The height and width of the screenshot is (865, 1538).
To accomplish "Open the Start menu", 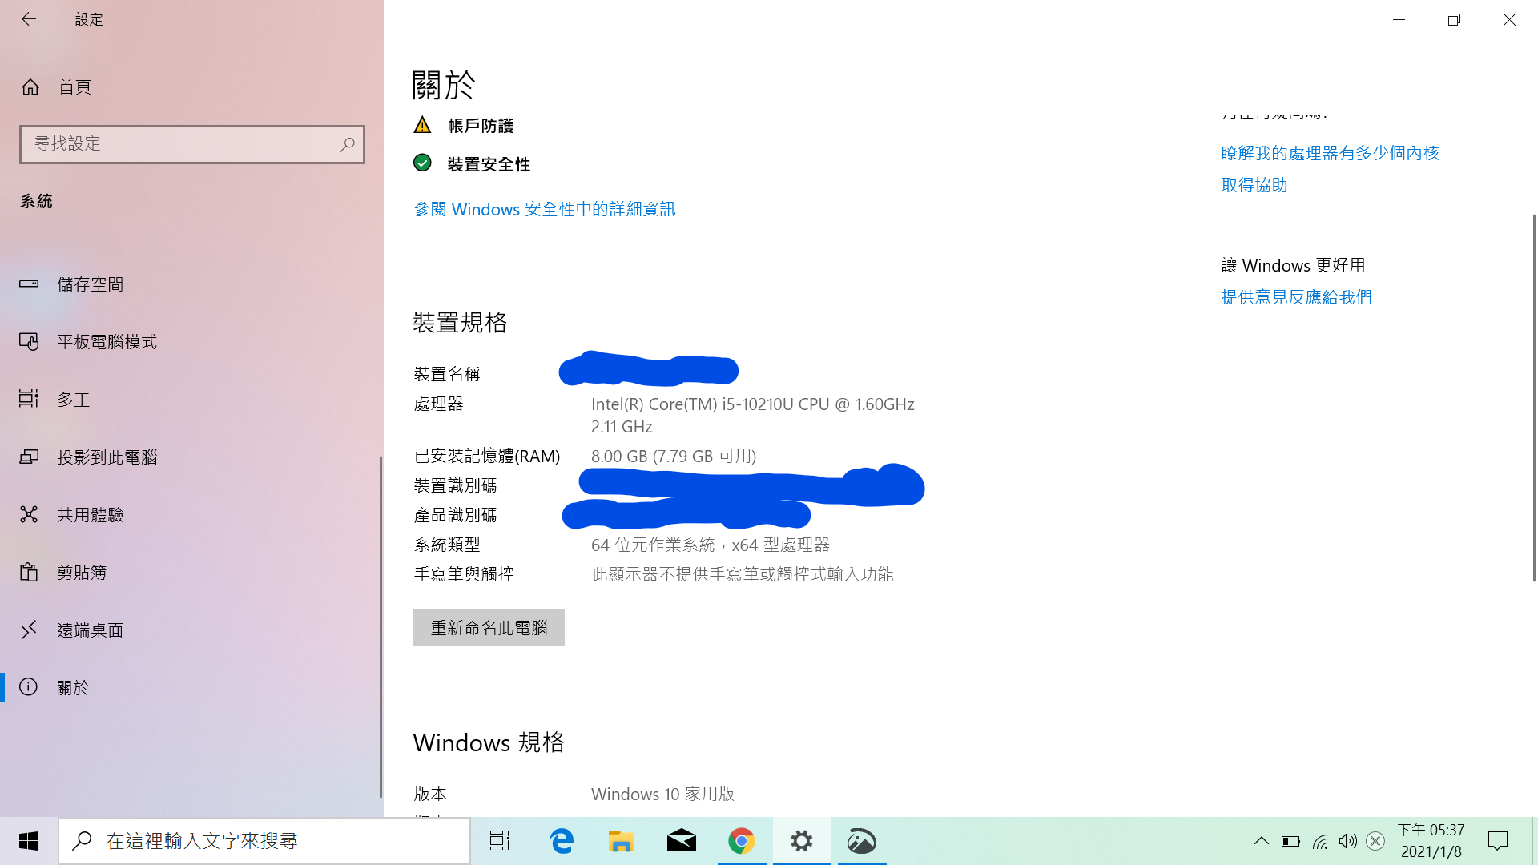I will coord(29,841).
